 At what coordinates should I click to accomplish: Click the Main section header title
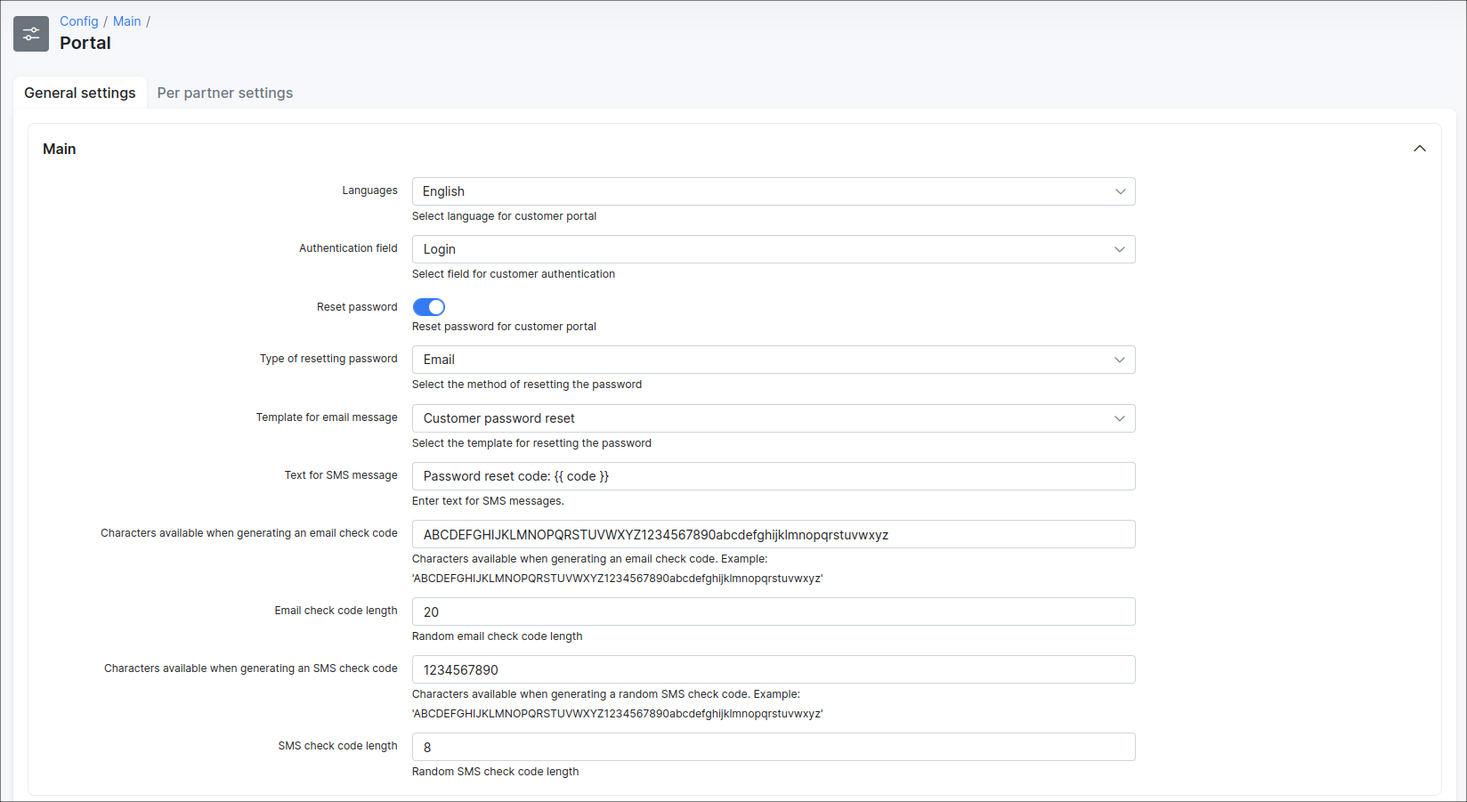coord(60,149)
